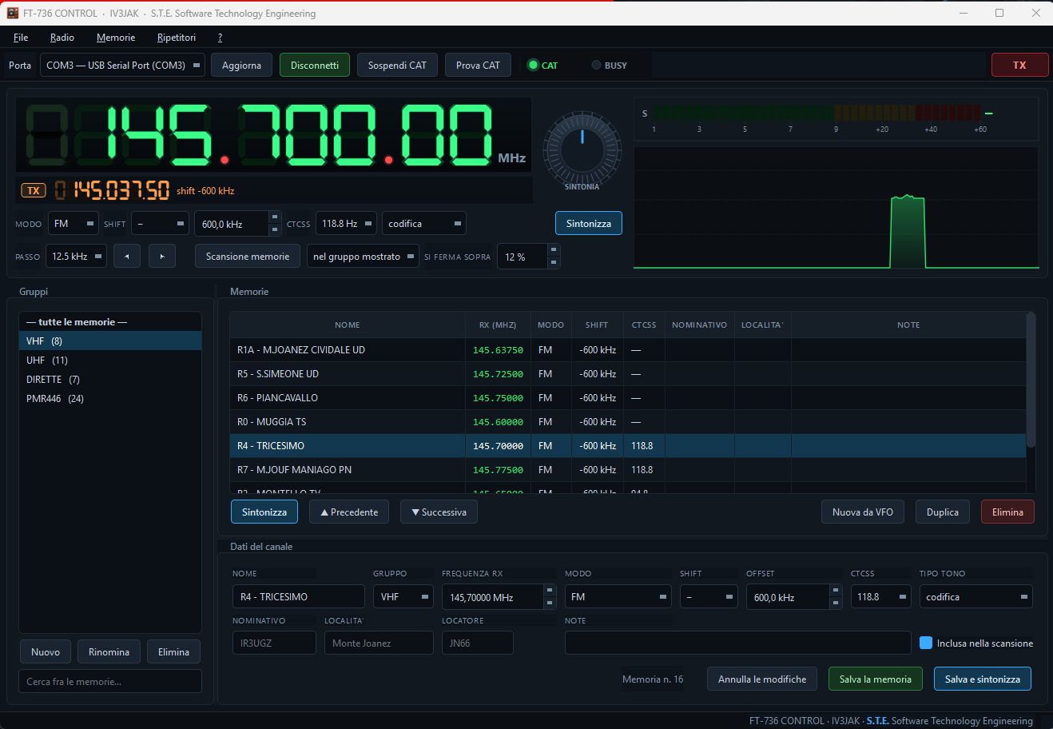Click Elimina button under groups list
The image size is (1053, 729).
173,652
